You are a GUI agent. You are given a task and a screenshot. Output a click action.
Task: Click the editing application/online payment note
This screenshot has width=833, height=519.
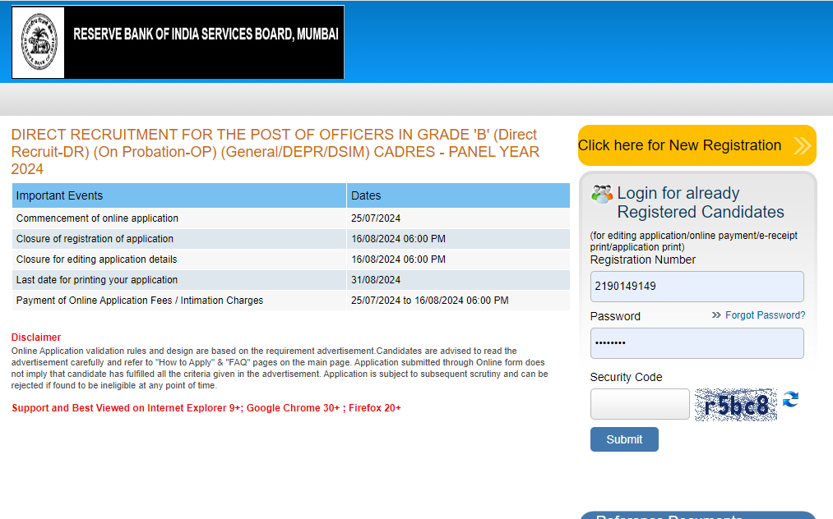pyautogui.click(x=694, y=241)
